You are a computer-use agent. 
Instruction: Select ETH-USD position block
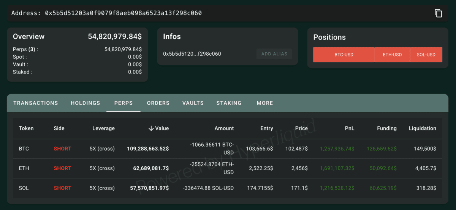click(392, 55)
